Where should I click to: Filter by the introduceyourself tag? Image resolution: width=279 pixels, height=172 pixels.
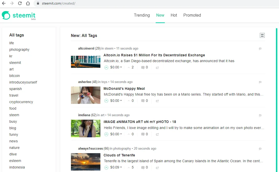click(23, 82)
